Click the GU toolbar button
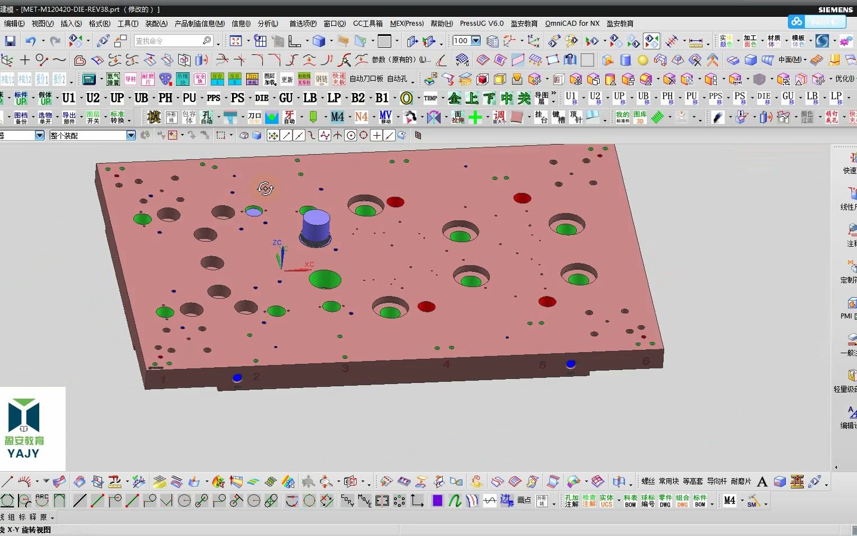 [x=286, y=98]
